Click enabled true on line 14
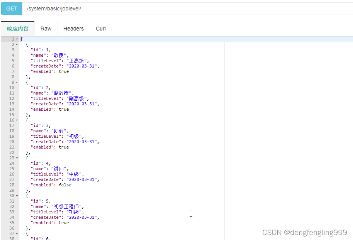This screenshot has height=240, width=353. tap(64, 109)
